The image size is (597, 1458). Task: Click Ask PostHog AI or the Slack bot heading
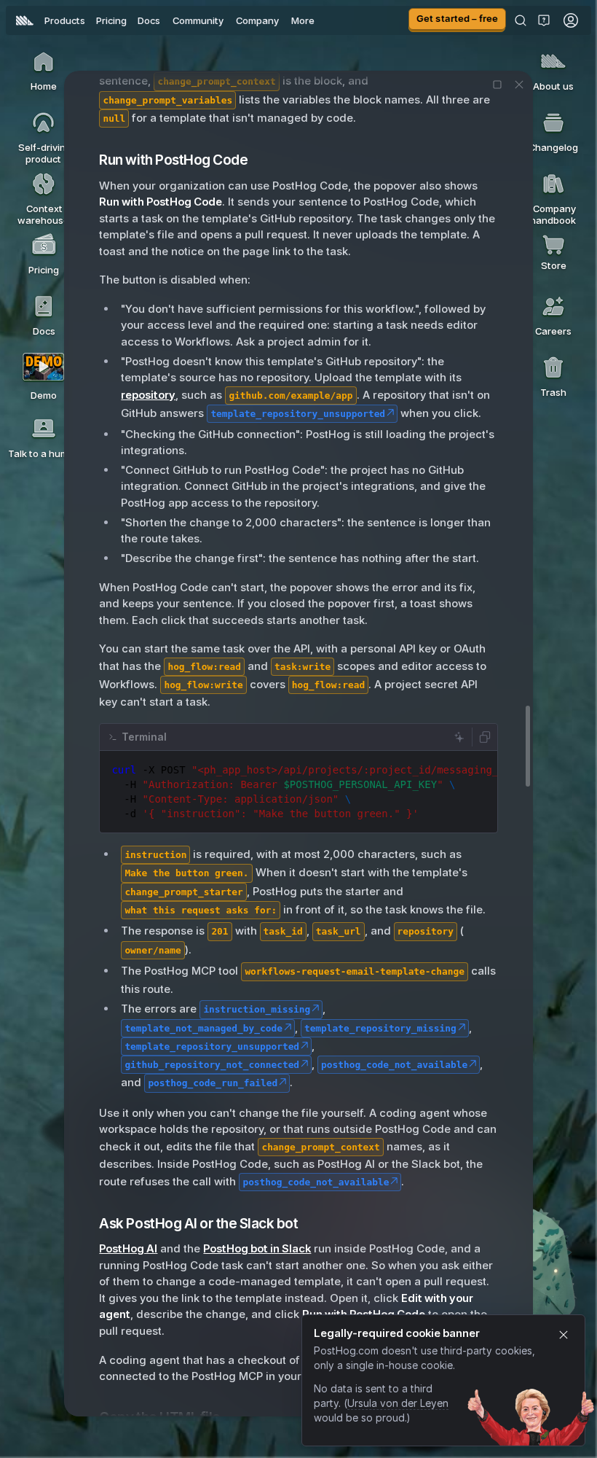pyautogui.click(x=198, y=1223)
